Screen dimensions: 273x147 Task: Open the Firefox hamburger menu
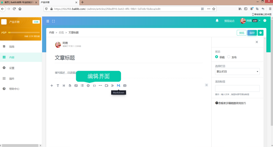click(x=270, y=9)
